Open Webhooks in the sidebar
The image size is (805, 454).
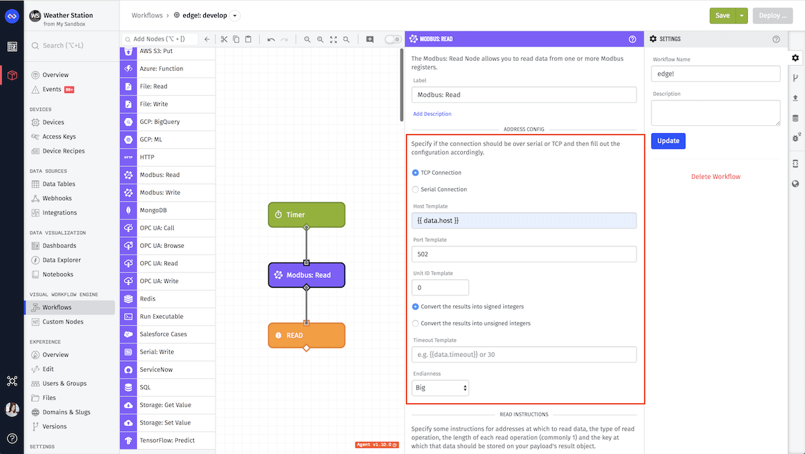click(56, 198)
